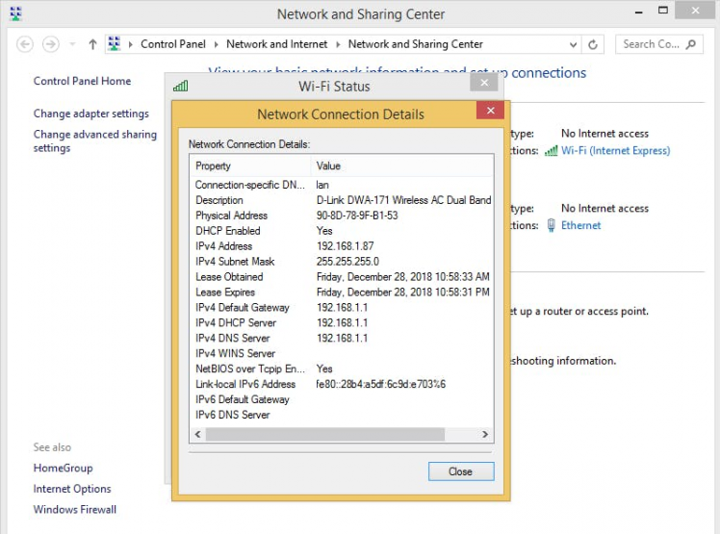The height and width of the screenshot is (534, 720).
Task: Click the Back navigation arrow
Action: [x=25, y=44]
